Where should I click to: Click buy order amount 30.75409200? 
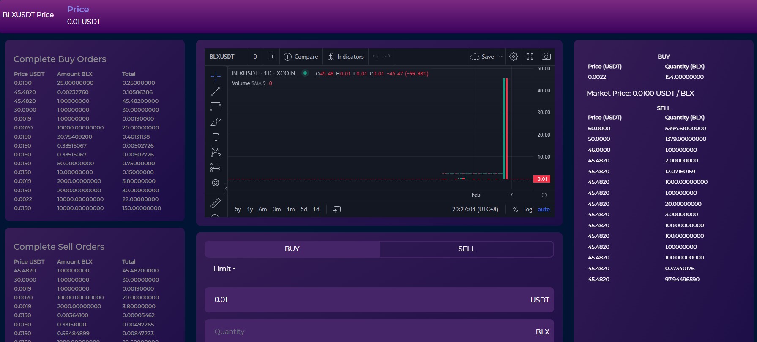(75, 137)
